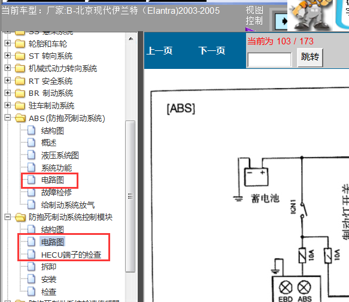The height and width of the screenshot is (302, 349).
Task: Open the 概述 page
Action: click(x=48, y=143)
